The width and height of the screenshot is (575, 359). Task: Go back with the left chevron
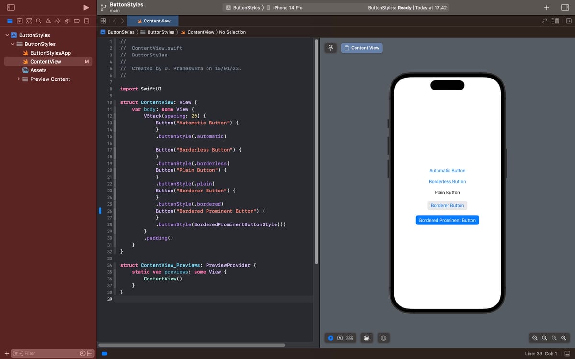coord(114,21)
